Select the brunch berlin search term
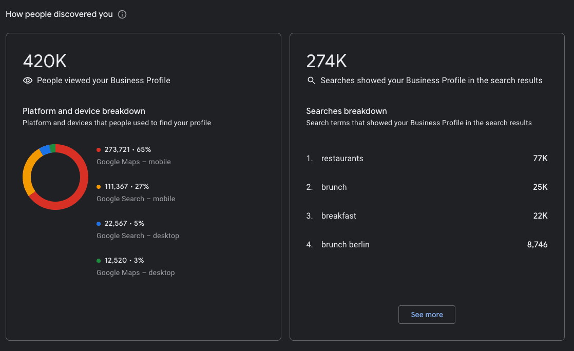Viewport: 574px width, 351px height. [x=345, y=245]
